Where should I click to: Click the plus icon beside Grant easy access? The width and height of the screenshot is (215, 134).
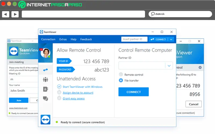59,98
